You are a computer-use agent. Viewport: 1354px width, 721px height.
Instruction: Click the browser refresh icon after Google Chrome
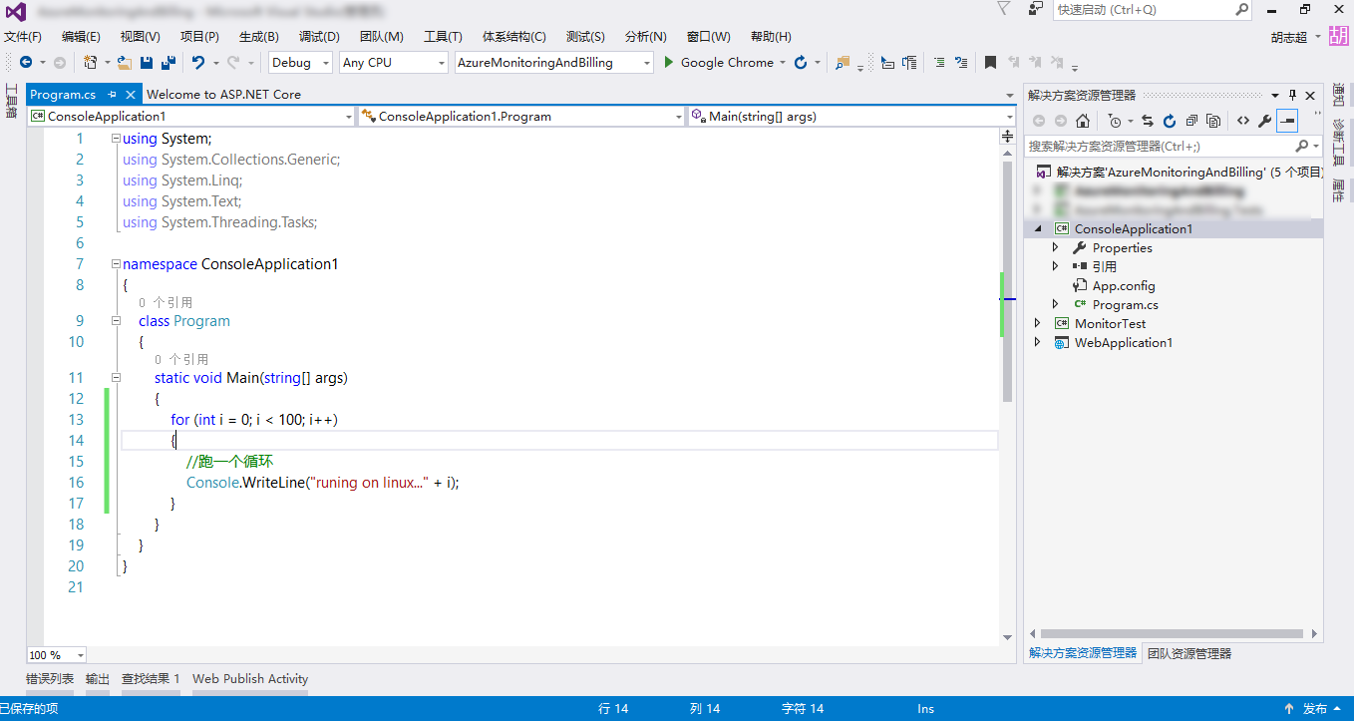pyautogui.click(x=801, y=62)
